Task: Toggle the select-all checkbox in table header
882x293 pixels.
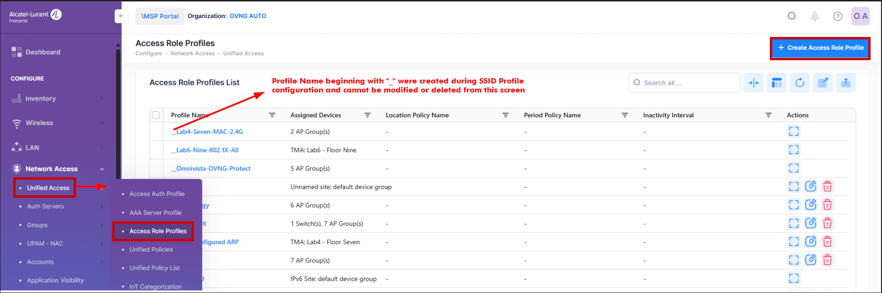Action: point(155,115)
